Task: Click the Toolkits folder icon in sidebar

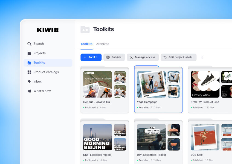Action: tap(29, 63)
